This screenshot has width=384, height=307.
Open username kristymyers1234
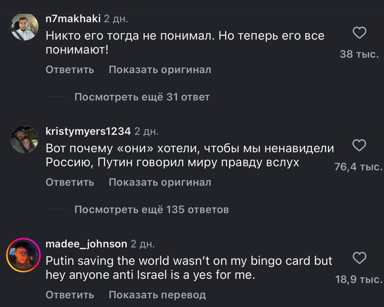point(88,131)
